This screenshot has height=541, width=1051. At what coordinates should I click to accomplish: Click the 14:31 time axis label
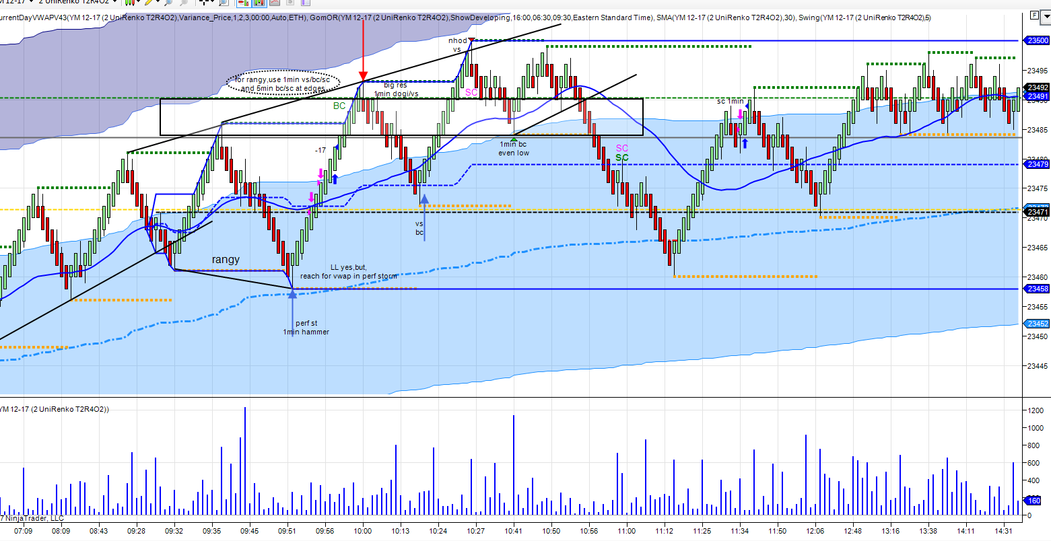click(1004, 532)
